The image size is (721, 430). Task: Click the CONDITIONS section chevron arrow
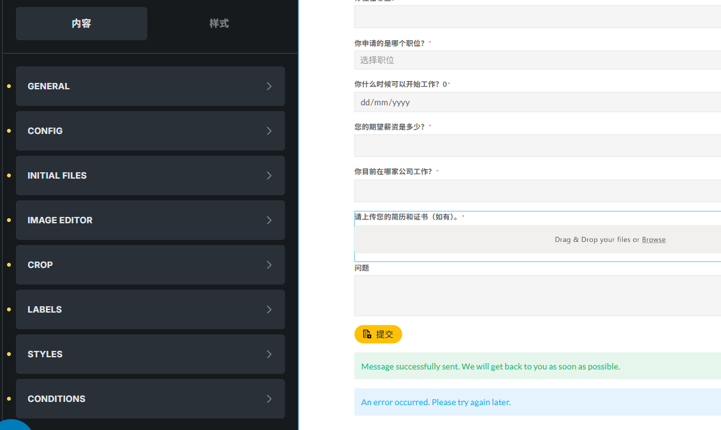click(269, 399)
